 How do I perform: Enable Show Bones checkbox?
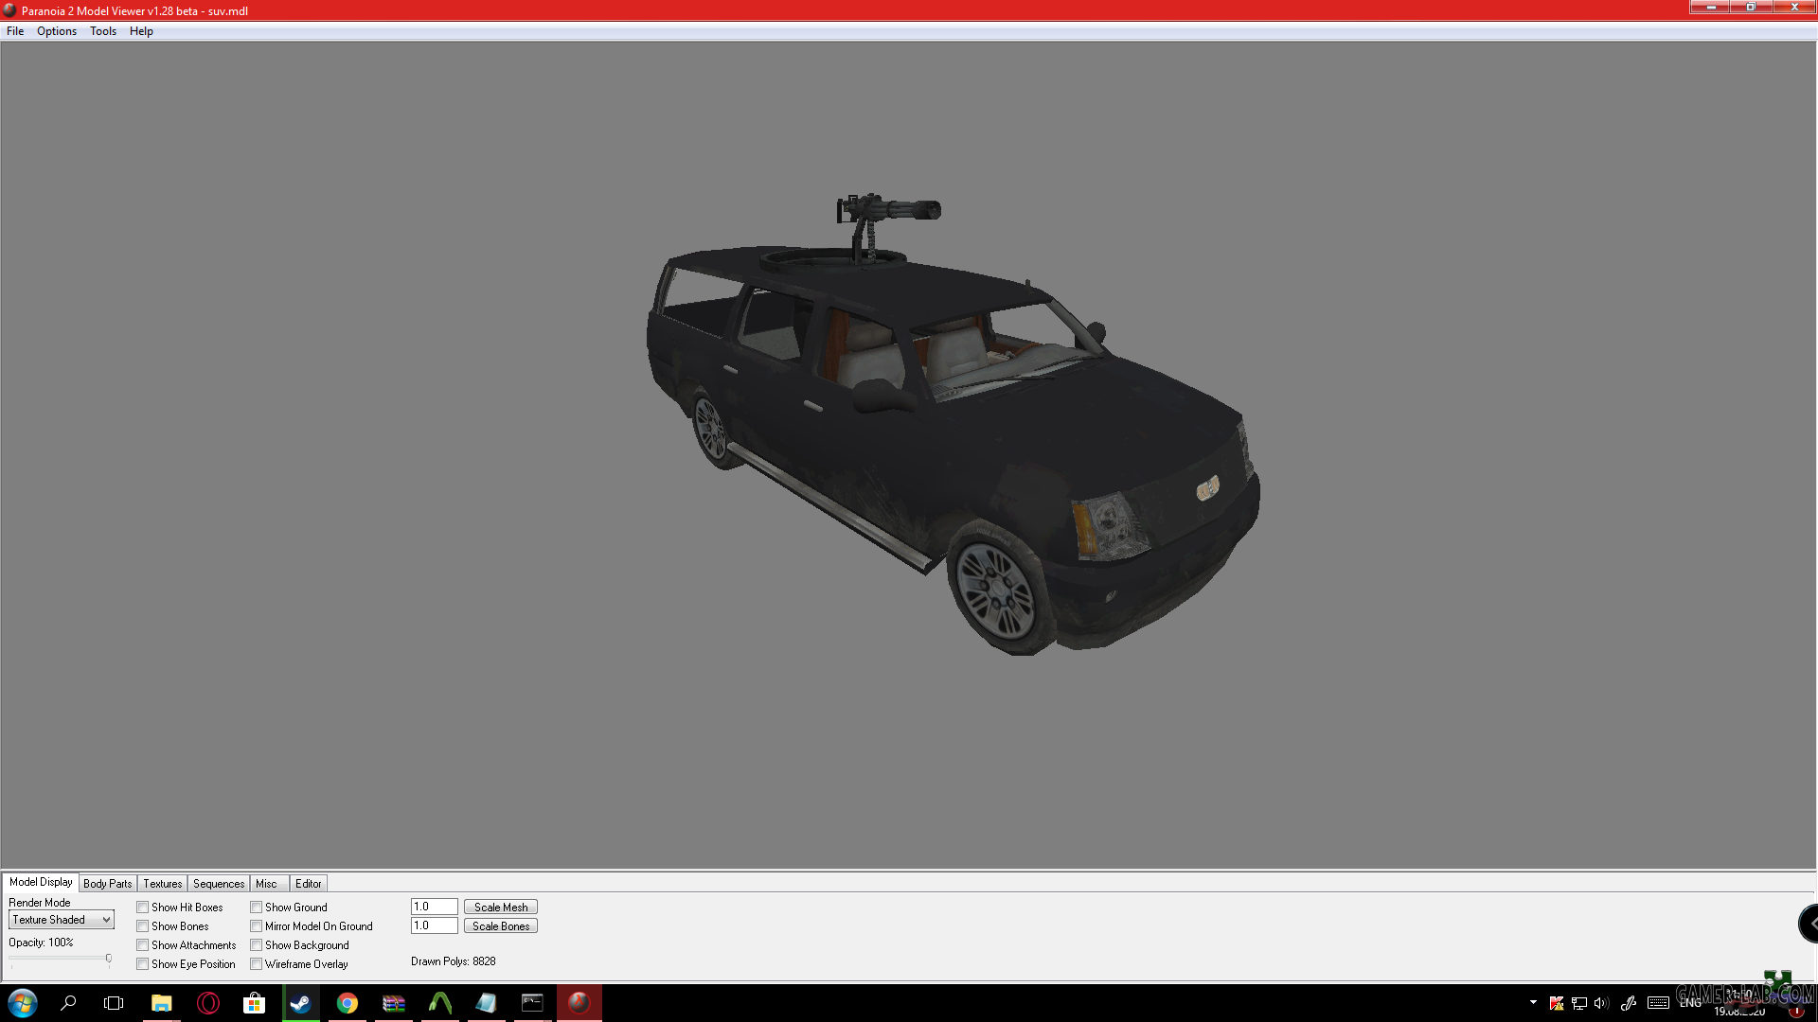[x=142, y=926]
